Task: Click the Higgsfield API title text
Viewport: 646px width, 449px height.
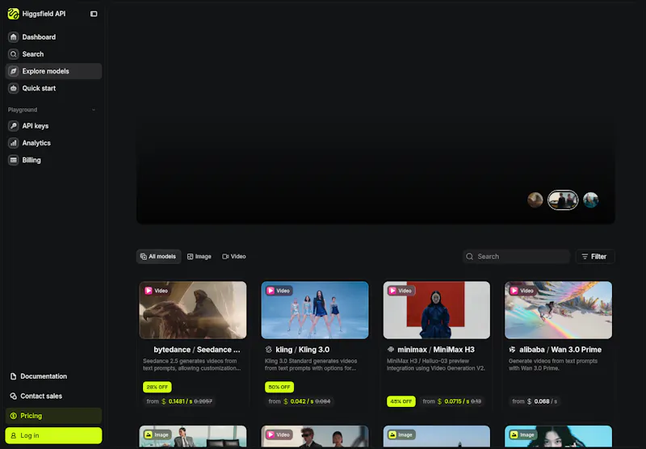Action: 44,14
